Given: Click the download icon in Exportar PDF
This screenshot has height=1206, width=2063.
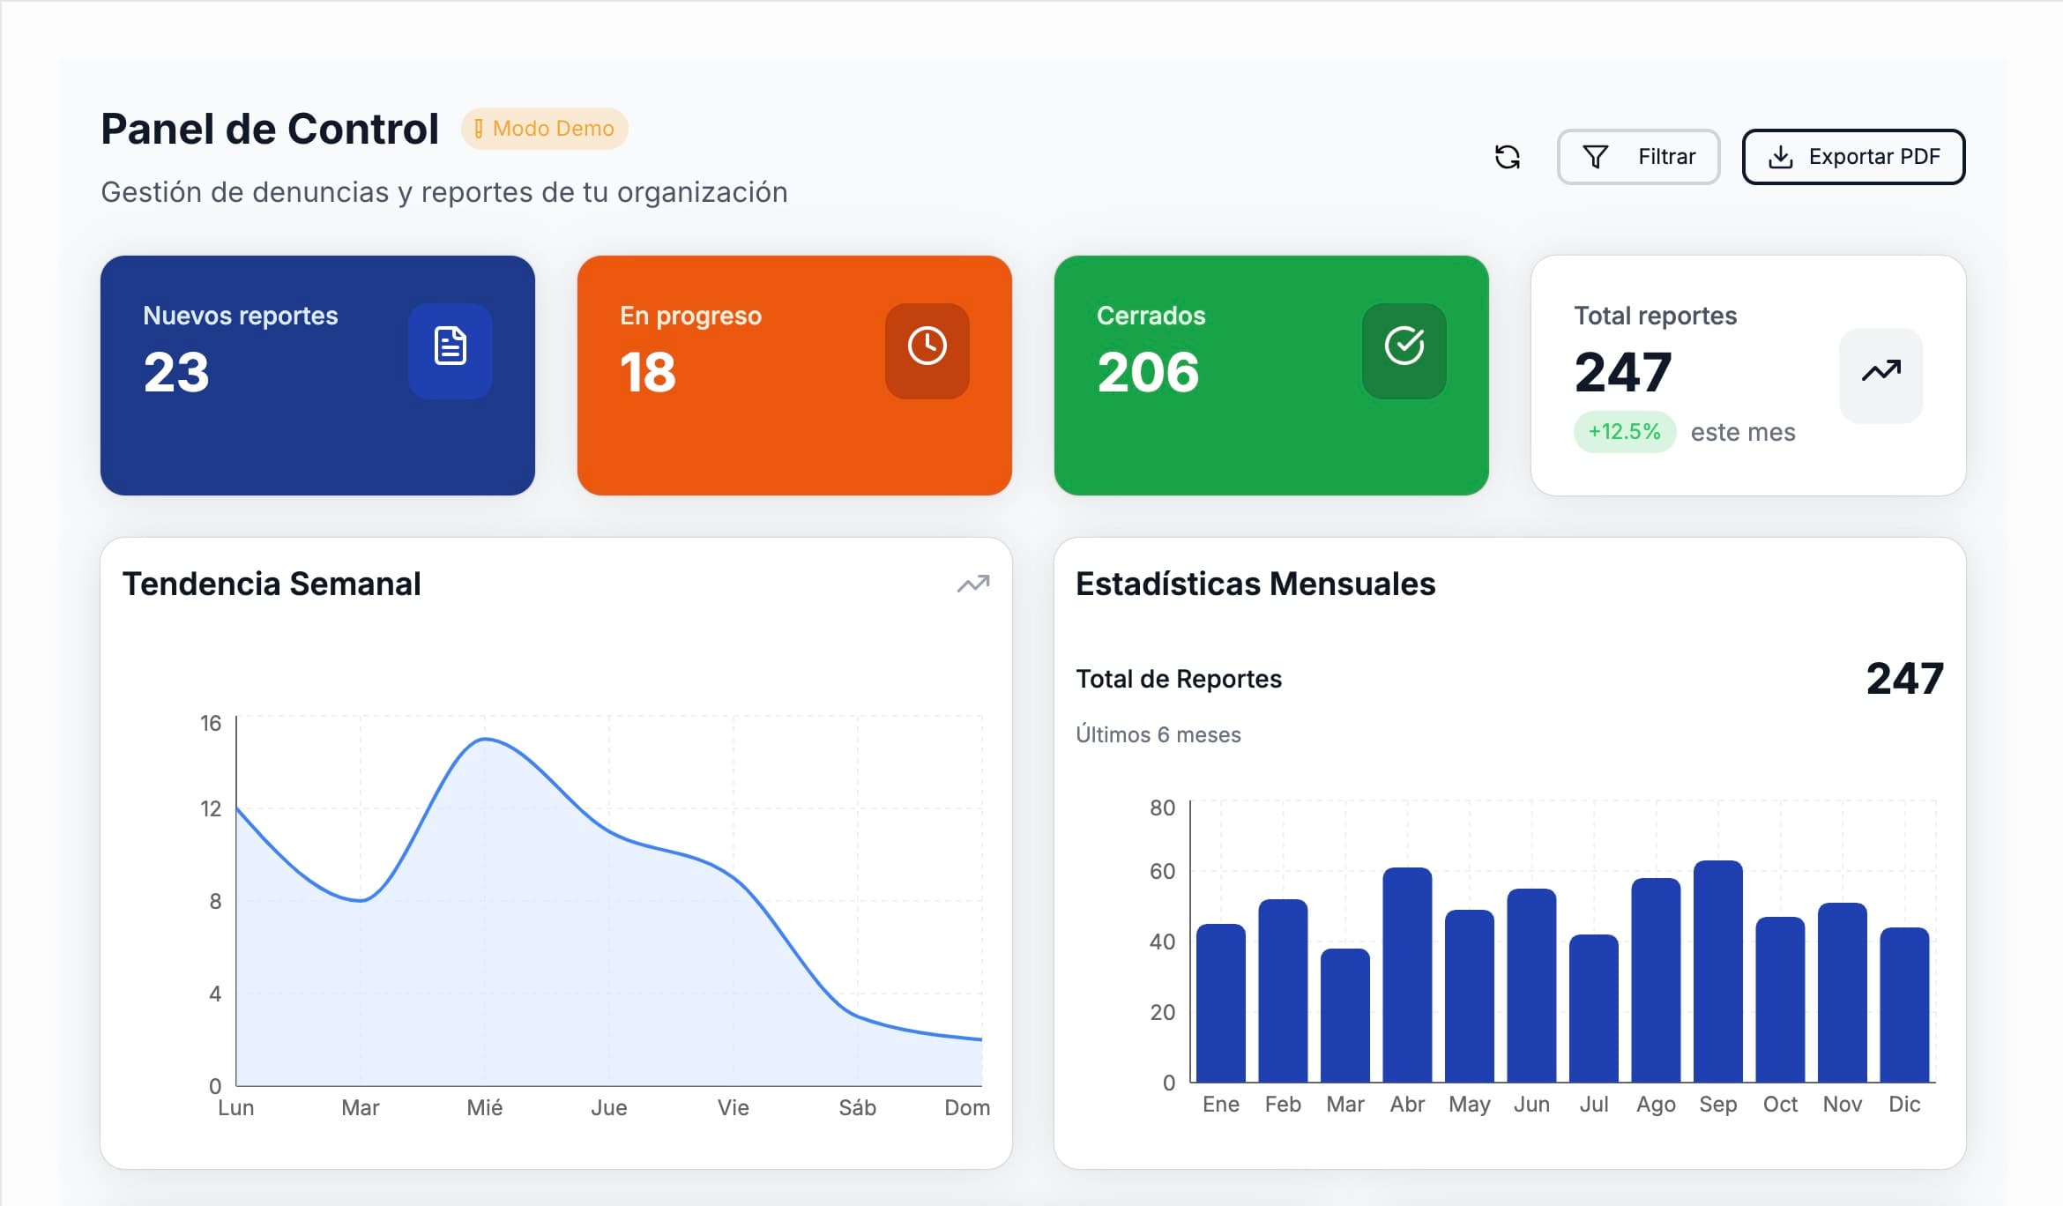Looking at the screenshot, I should point(1781,157).
